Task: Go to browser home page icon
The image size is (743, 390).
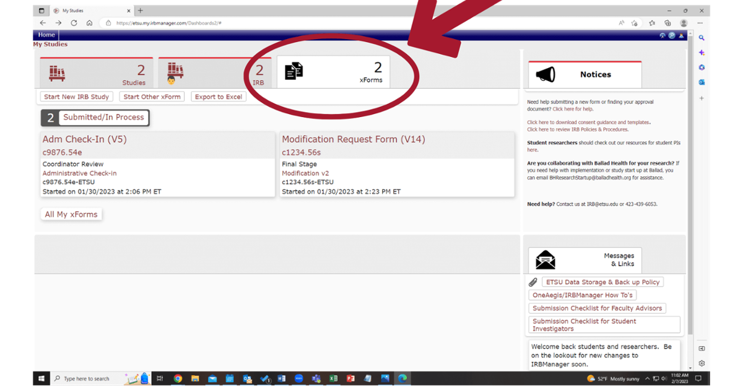Action: 89,23
